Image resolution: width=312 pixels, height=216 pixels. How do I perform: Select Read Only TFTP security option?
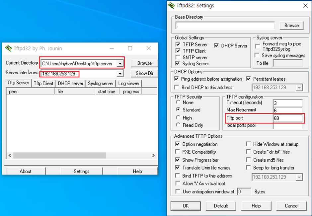pyautogui.click(x=178, y=125)
